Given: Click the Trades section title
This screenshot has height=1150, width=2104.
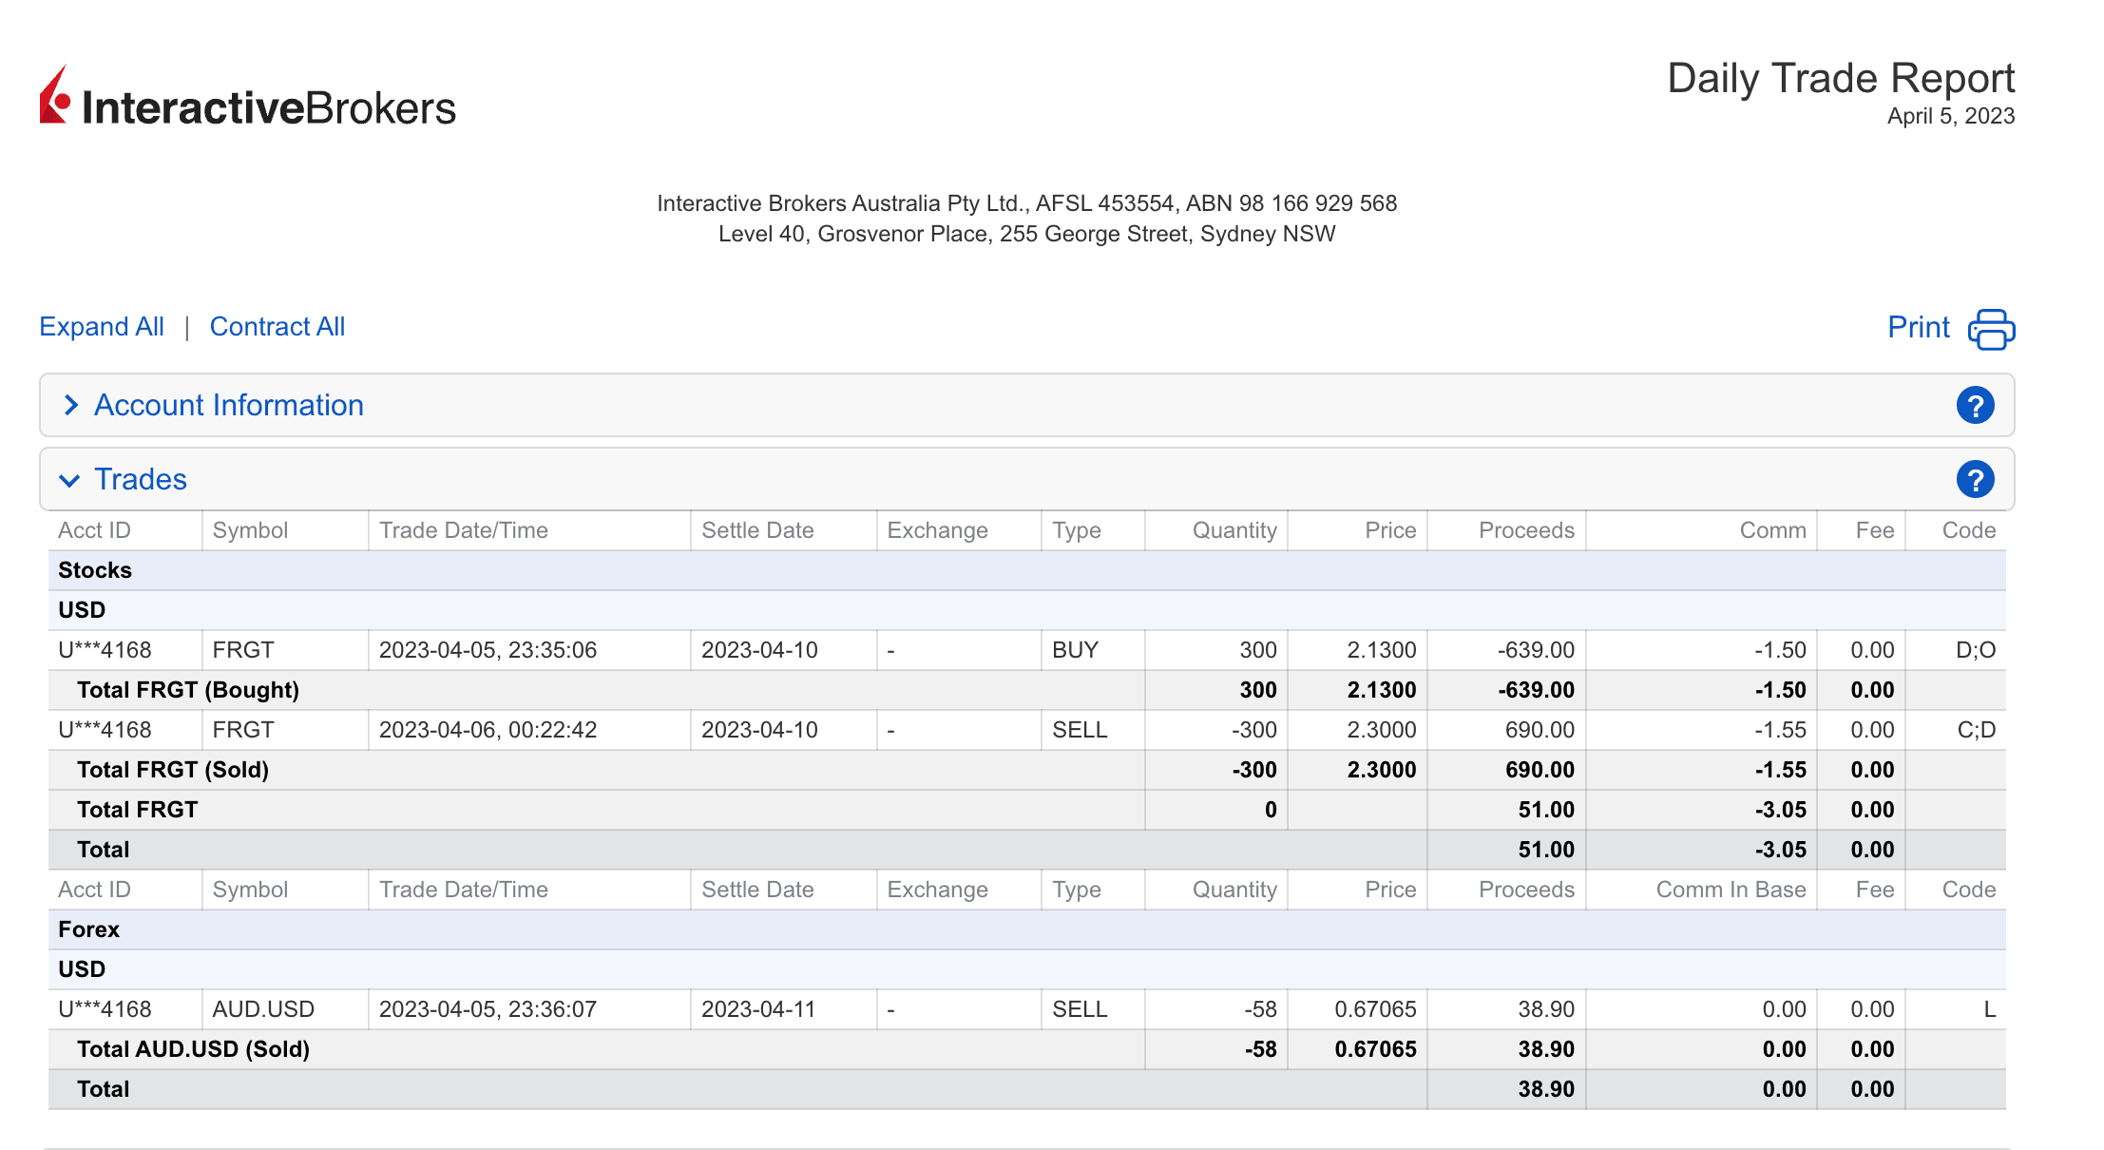Looking at the screenshot, I should tap(141, 480).
